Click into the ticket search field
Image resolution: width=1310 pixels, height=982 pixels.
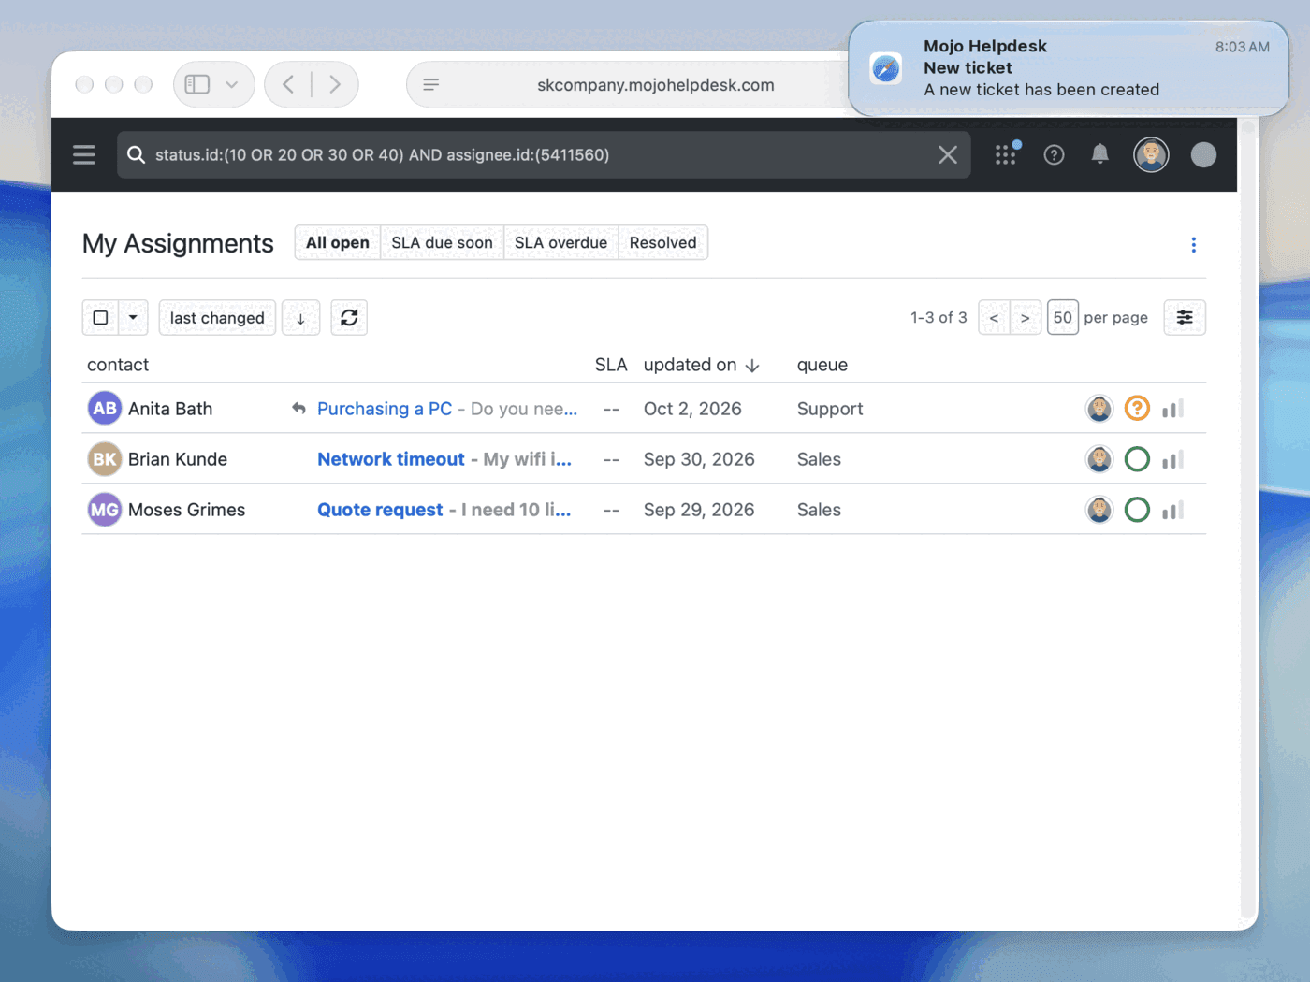click(x=543, y=154)
